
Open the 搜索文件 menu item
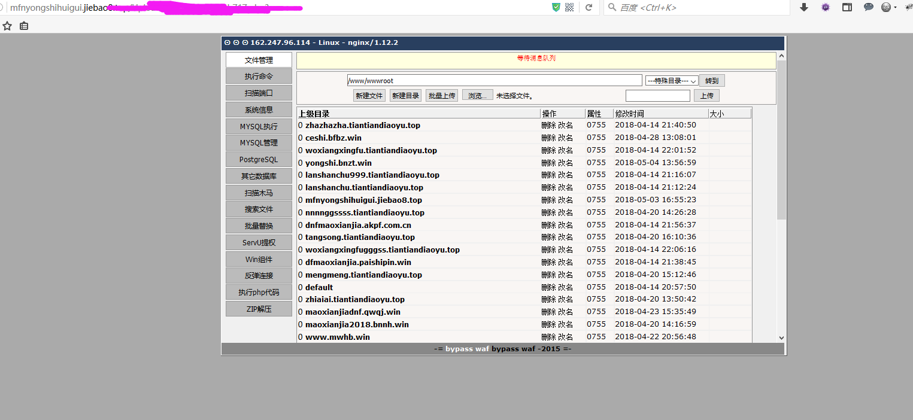click(259, 209)
